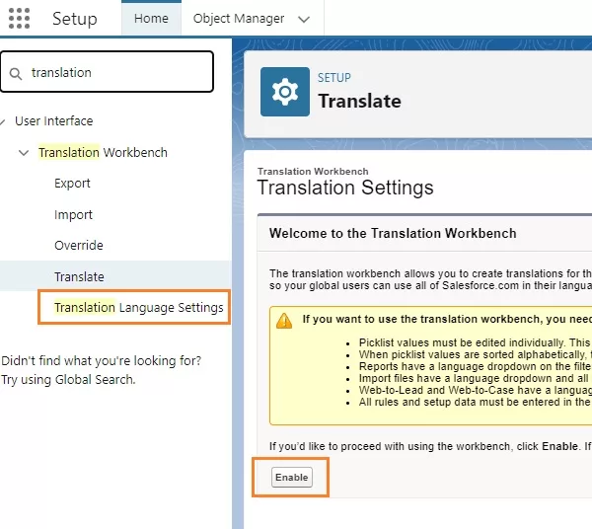592x529 pixels.
Task: Open the Object Manager tab
Action: 239,19
